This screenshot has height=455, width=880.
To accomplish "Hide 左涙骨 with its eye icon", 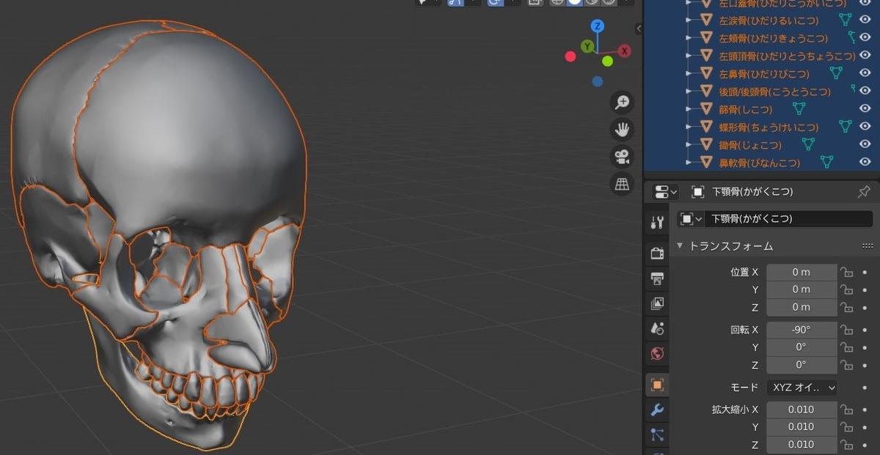I will (x=865, y=20).
